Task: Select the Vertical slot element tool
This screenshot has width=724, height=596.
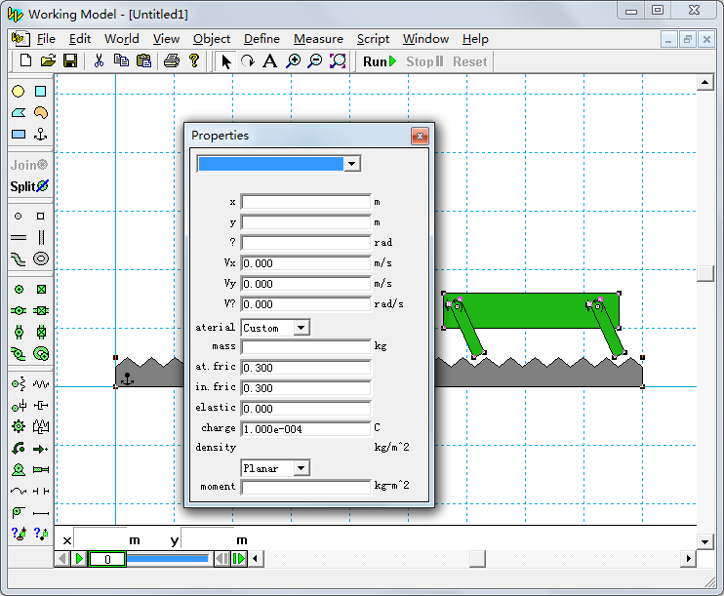Action: click(x=41, y=237)
